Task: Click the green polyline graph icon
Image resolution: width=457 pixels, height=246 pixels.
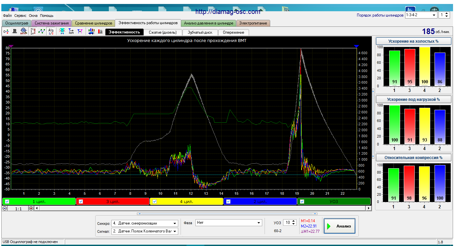Action: click(42, 31)
